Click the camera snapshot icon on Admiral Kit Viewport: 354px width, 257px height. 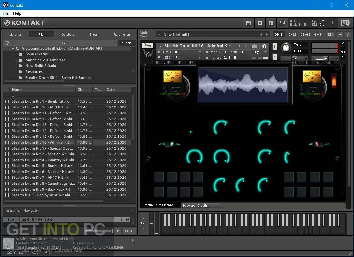tap(255, 46)
